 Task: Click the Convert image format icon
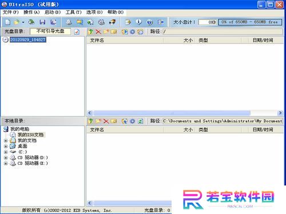(x=90, y=22)
